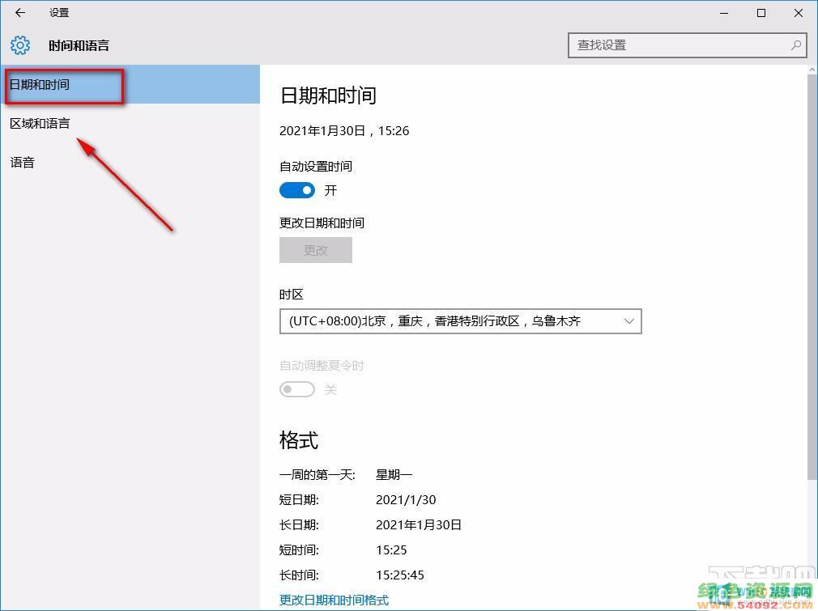Open the 区域和语言 section

pyautogui.click(x=130, y=124)
